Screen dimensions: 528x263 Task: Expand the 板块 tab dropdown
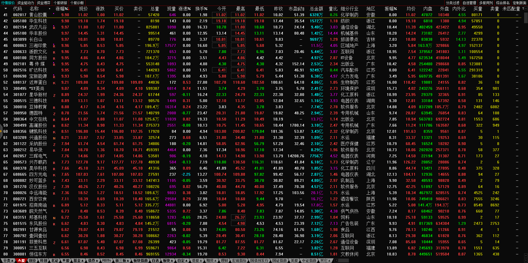tap(168, 260)
